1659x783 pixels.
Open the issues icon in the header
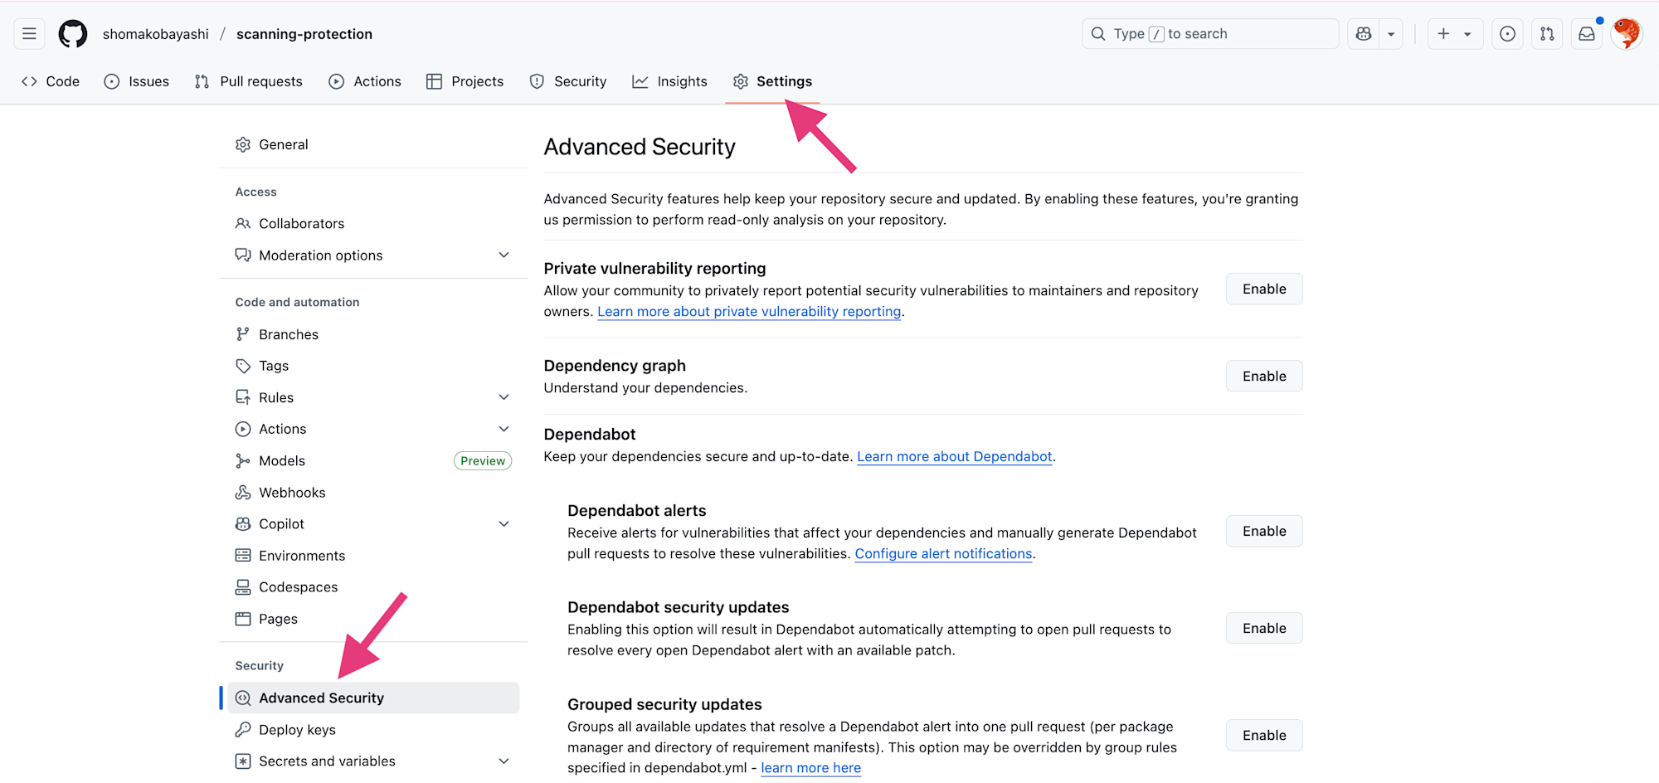[x=1508, y=34]
